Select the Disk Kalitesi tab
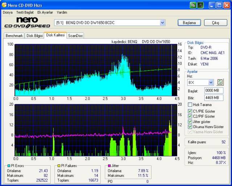The image size is (232, 186). click(x=55, y=35)
